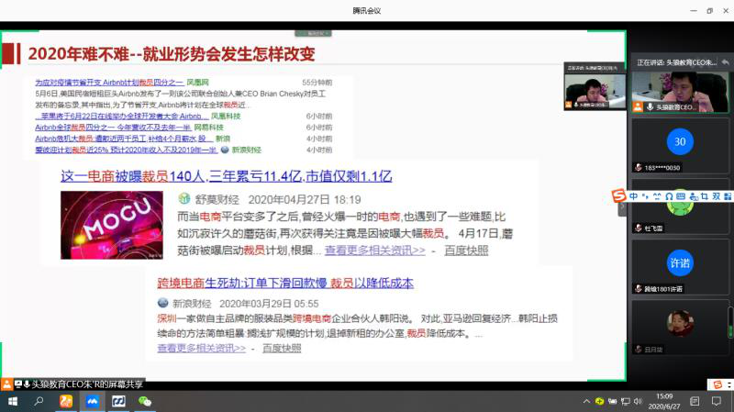Viewport: 734px width, 412px height.
Task: Open WeChat from the taskbar
Action: (x=145, y=402)
